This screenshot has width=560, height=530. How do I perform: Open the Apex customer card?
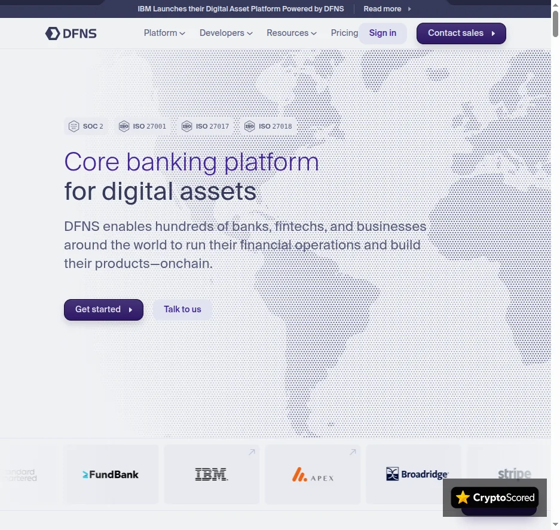click(313, 474)
